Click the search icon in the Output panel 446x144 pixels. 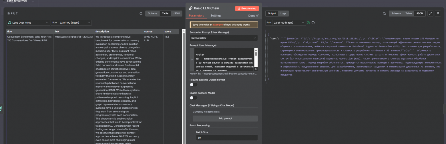(385, 13)
